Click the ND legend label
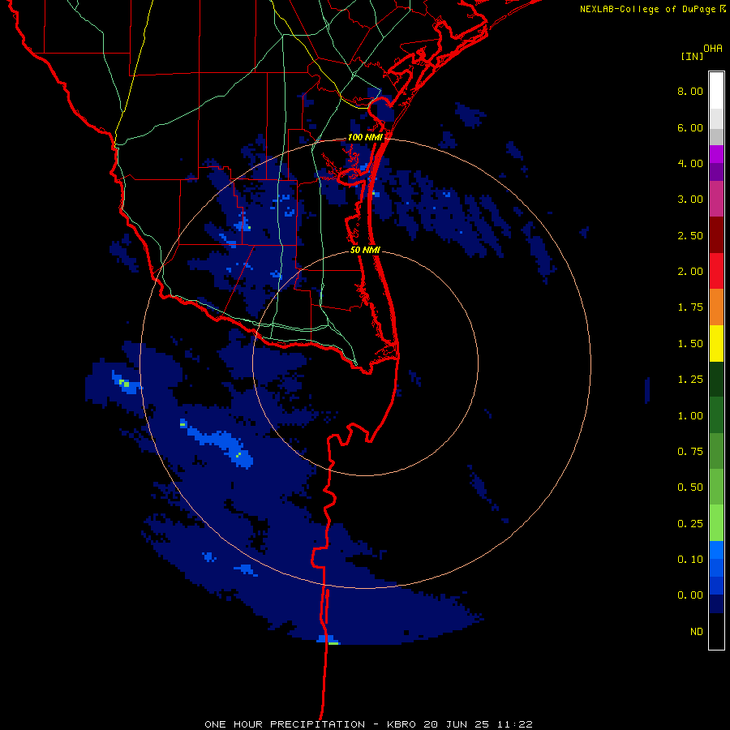Screen dimensions: 730x730 (x=697, y=632)
